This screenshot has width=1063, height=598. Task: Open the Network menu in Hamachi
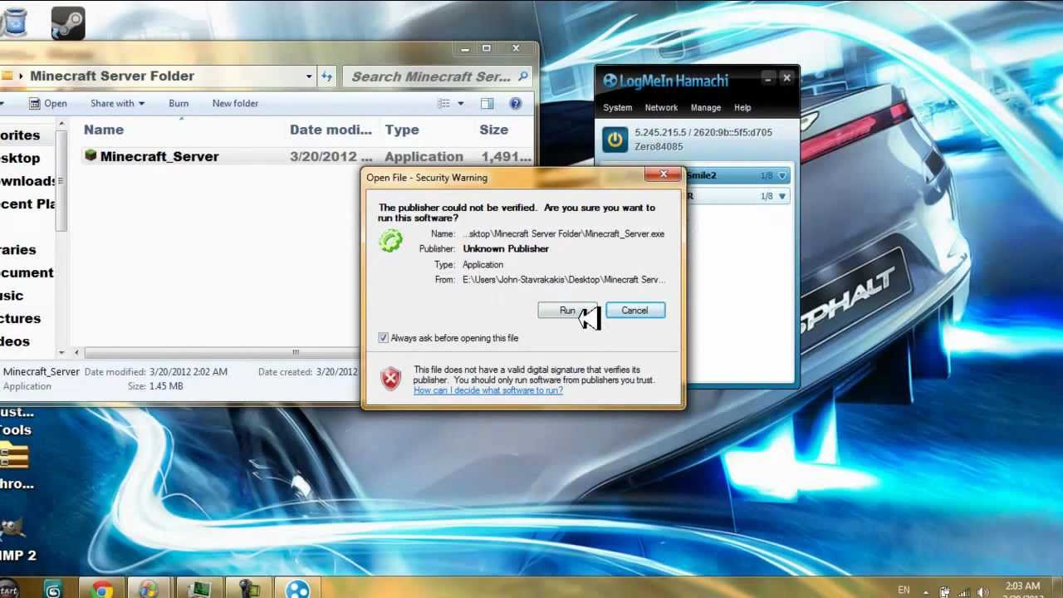tap(661, 107)
